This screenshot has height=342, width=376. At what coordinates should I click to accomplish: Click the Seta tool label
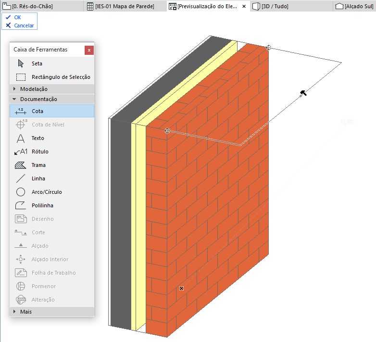[x=37, y=63]
